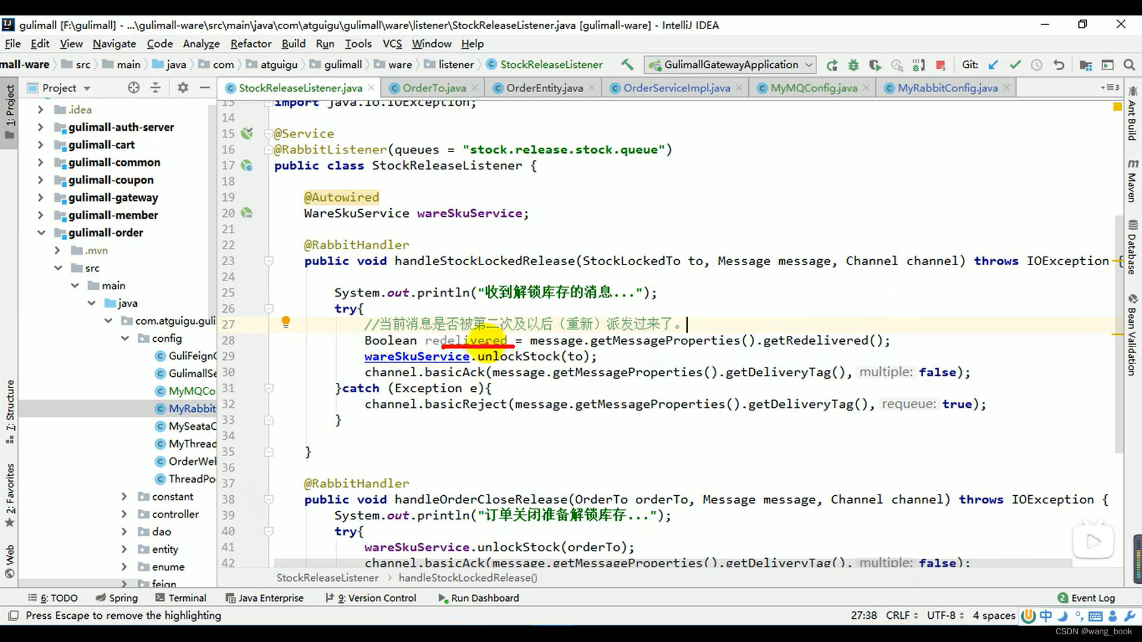Switch to OrderEntity.java tab
Image resolution: width=1142 pixels, height=642 pixels.
pyautogui.click(x=544, y=88)
